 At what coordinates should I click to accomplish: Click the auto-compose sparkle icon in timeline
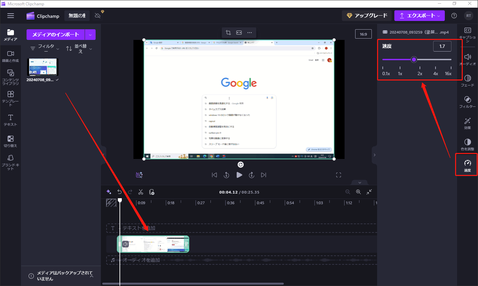[x=109, y=192]
